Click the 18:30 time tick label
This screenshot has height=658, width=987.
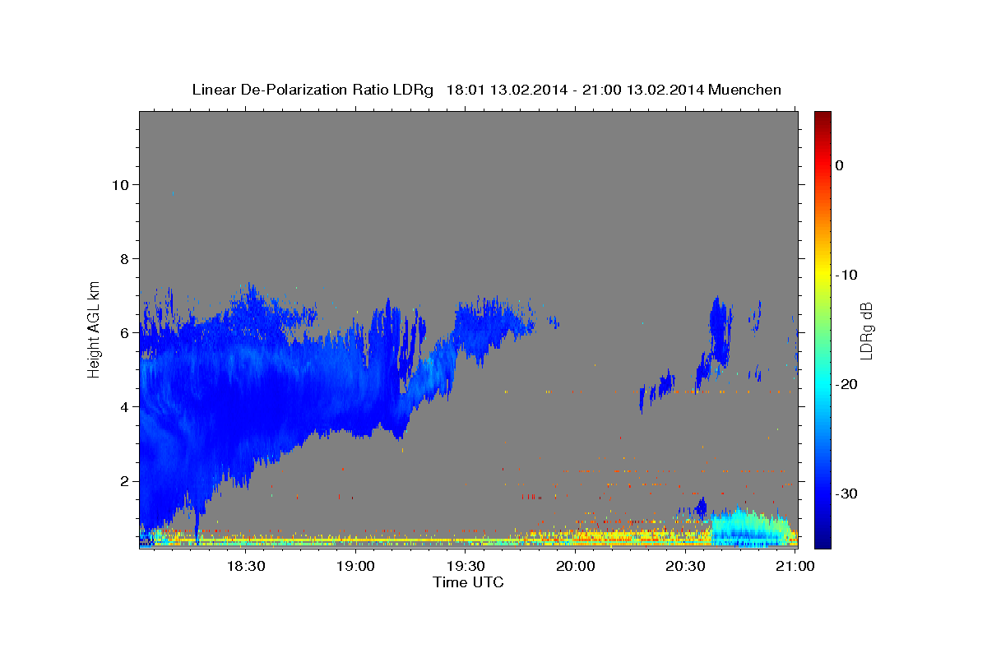pos(245,566)
